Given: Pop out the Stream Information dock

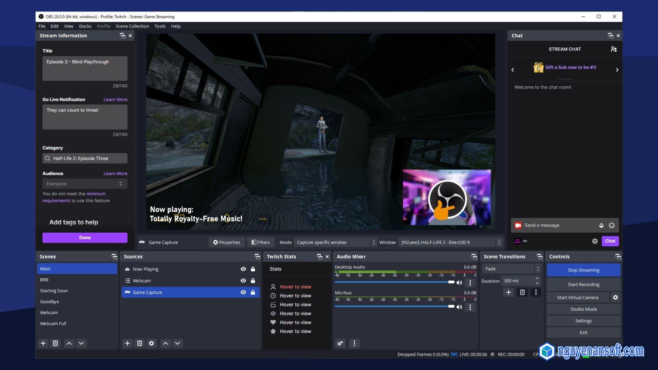Looking at the screenshot, I should 123,36.
